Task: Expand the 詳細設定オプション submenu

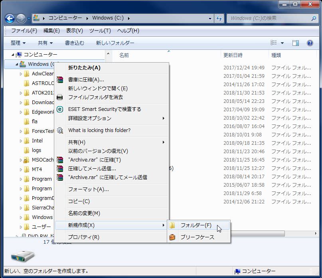Action: click(92, 118)
